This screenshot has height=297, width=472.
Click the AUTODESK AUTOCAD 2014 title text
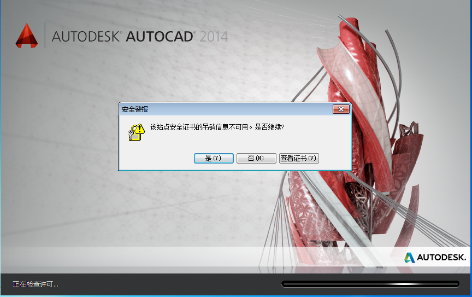140,37
